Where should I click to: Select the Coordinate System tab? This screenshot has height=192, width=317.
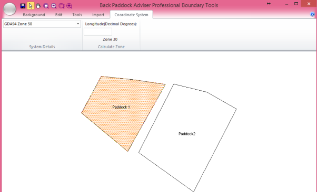(131, 15)
